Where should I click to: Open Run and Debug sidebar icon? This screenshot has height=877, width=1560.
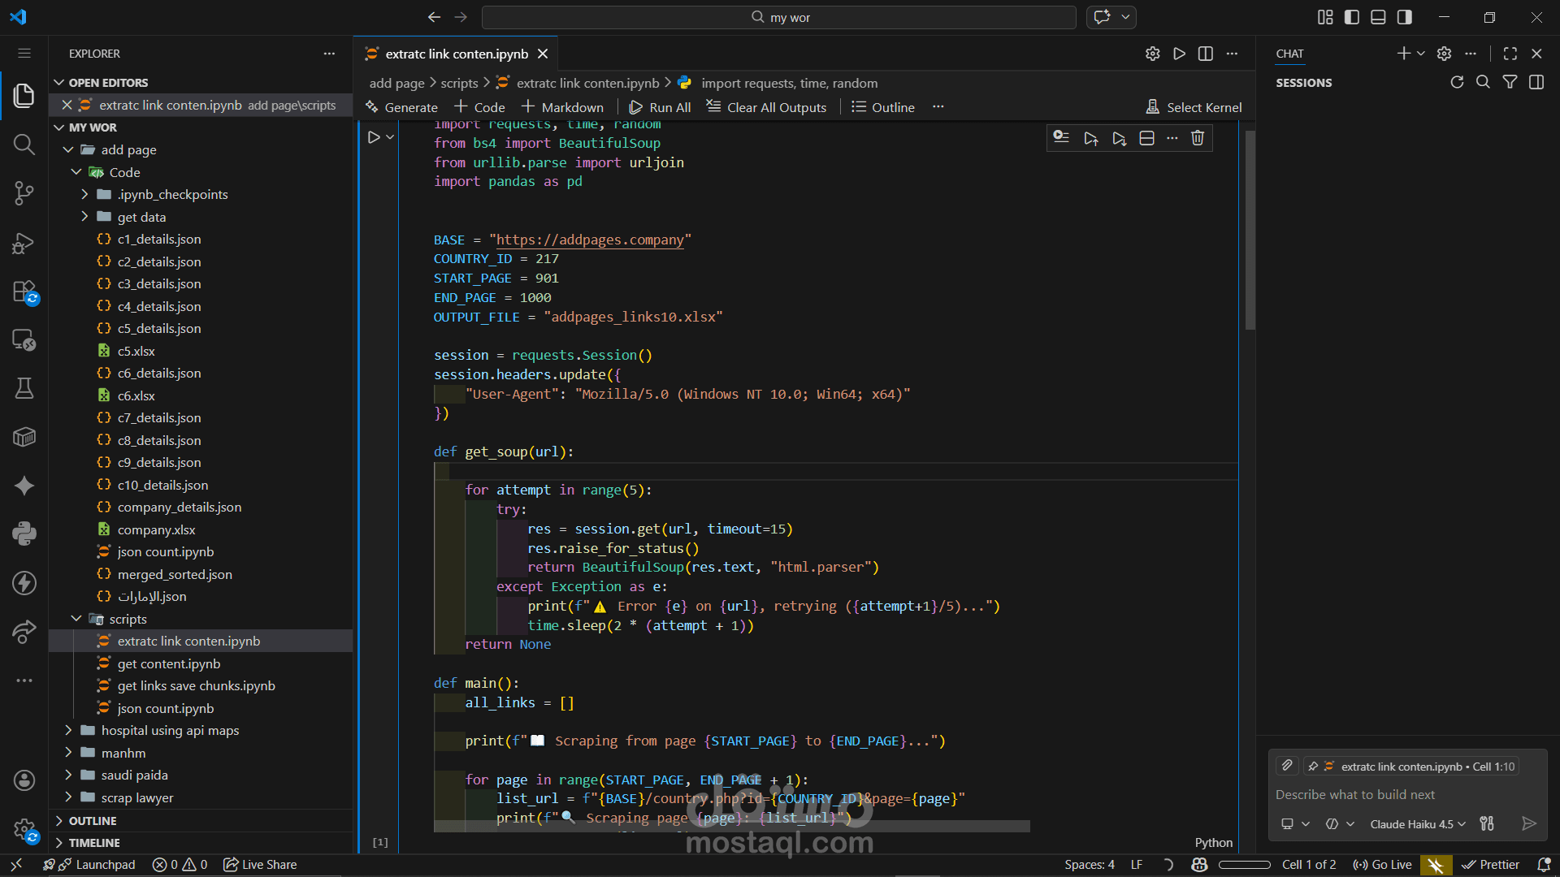click(x=24, y=243)
